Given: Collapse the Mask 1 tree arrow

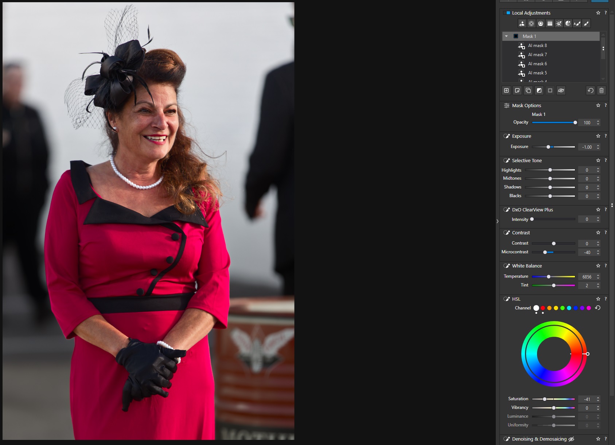Looking at the screenshot, I should click(506, 36).
